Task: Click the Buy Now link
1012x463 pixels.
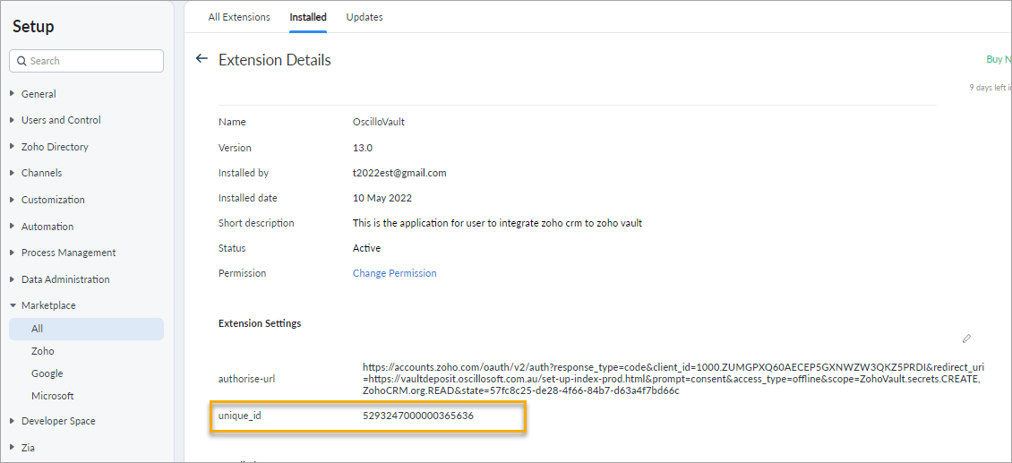Action: point(999,59)
